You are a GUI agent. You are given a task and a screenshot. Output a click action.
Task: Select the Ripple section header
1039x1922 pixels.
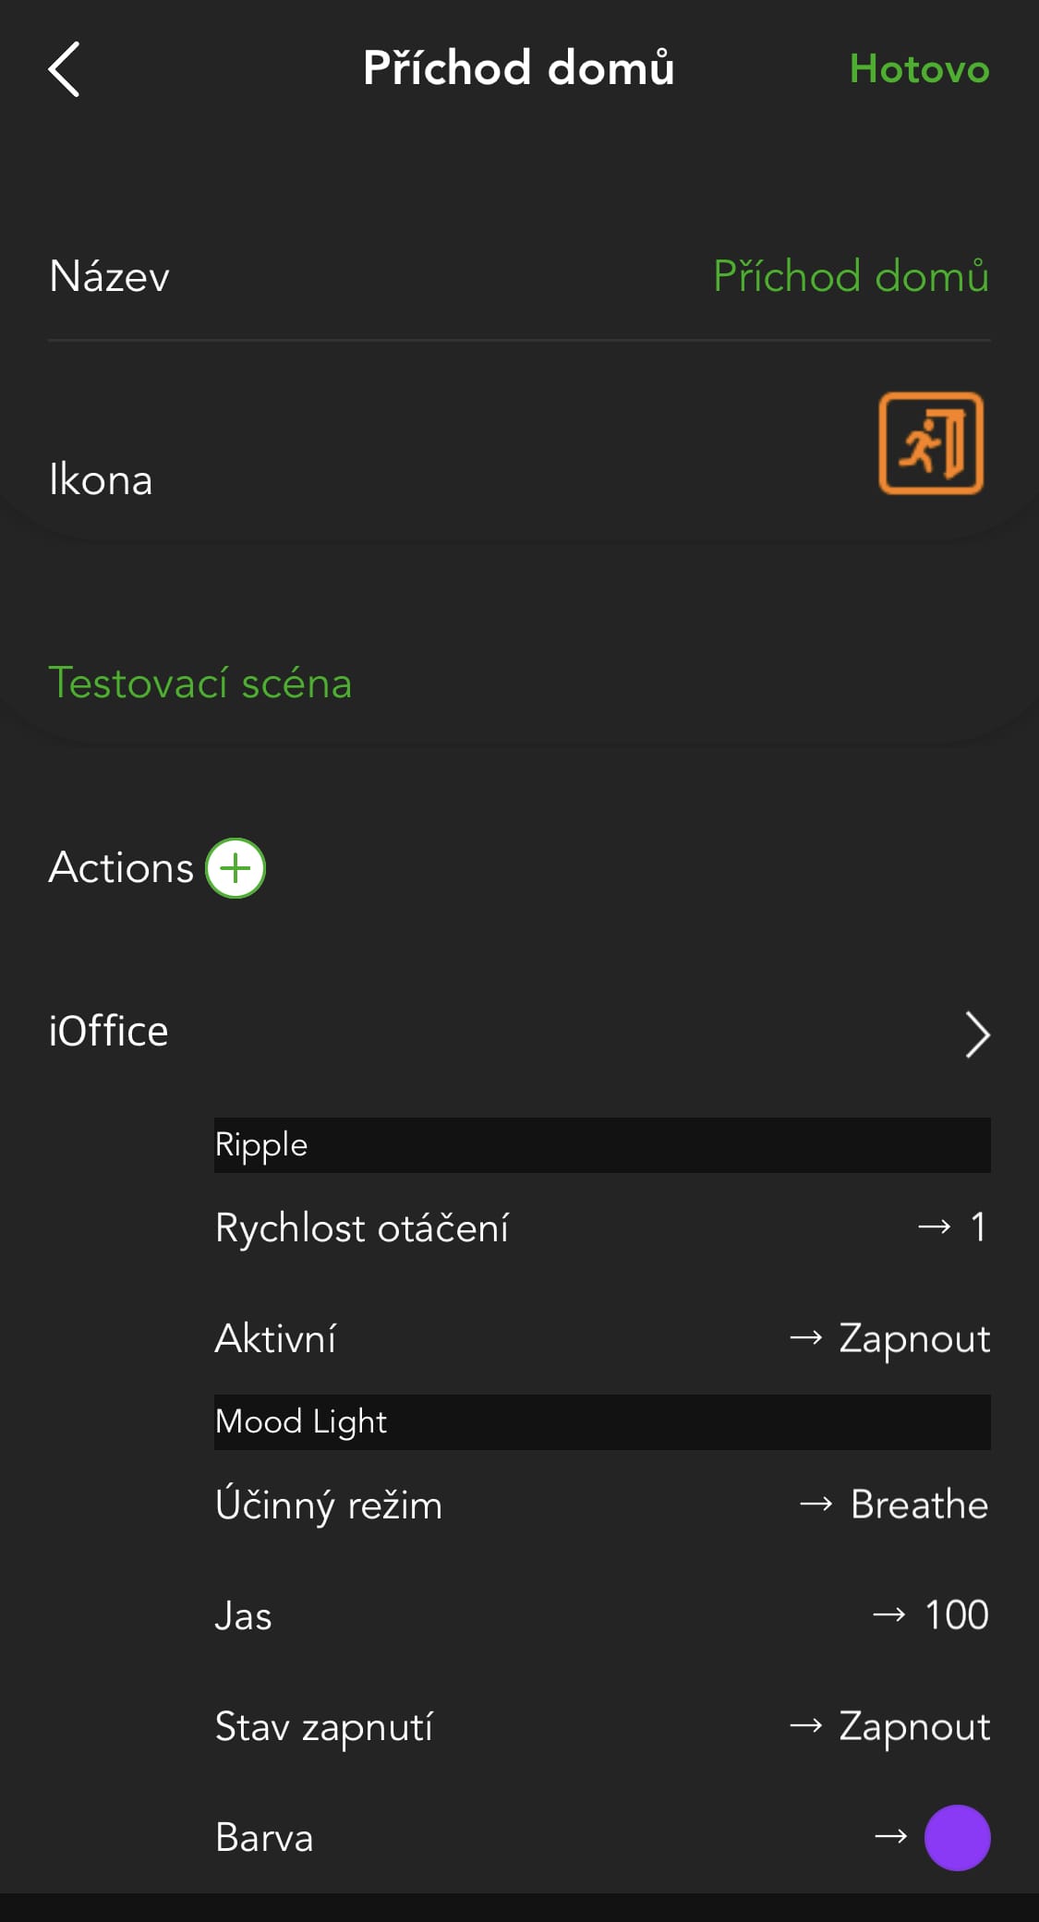pos(601,1145)
